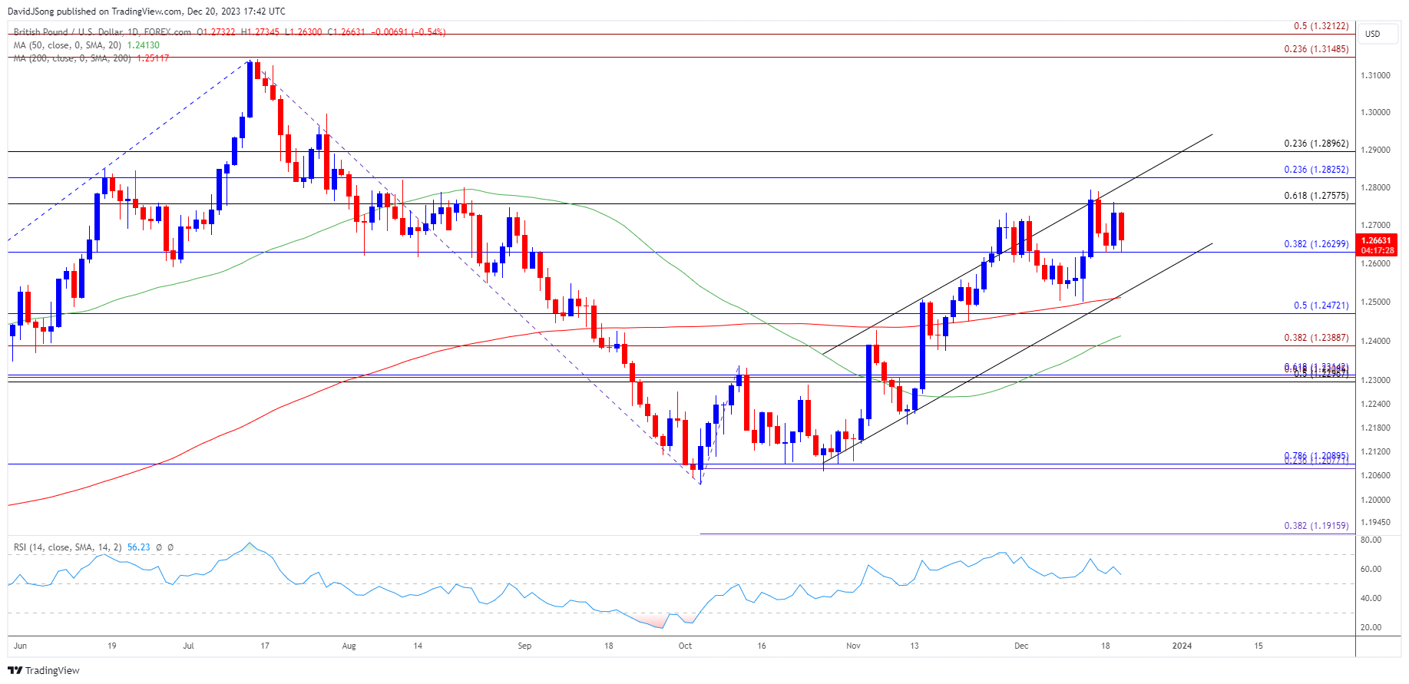
Task: Select the British Pound / U.S. Dollar symbol title
Action: pos(103,32)
